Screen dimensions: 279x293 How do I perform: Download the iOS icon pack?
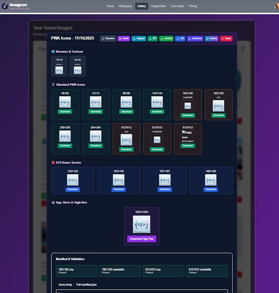180,38
